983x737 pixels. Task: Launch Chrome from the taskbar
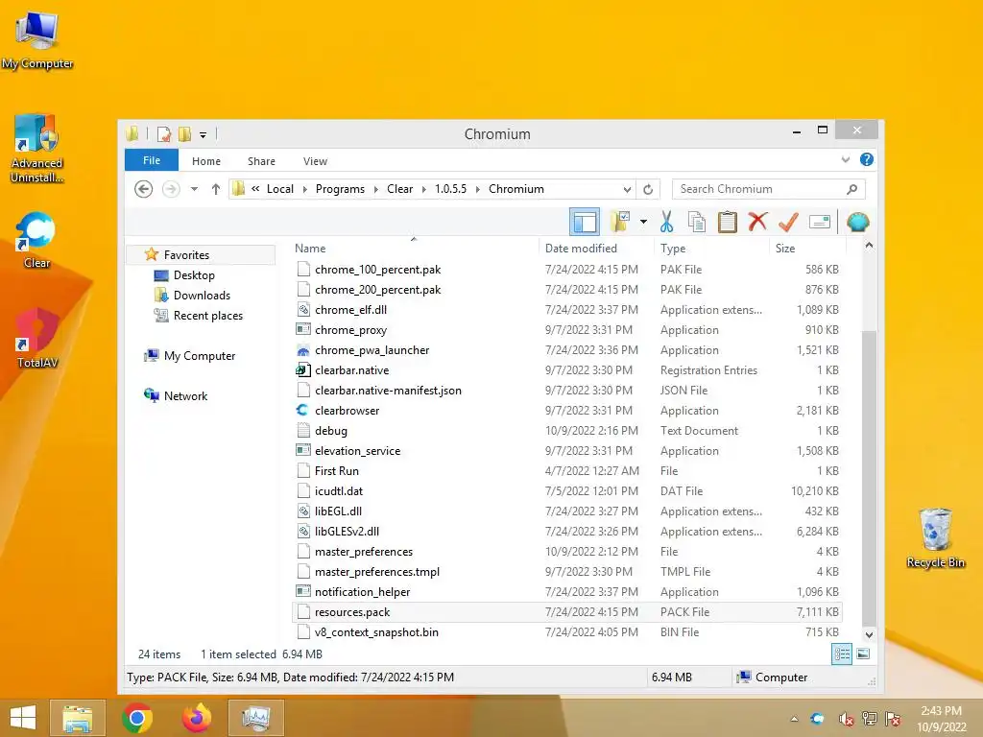[x=137, y=718]
